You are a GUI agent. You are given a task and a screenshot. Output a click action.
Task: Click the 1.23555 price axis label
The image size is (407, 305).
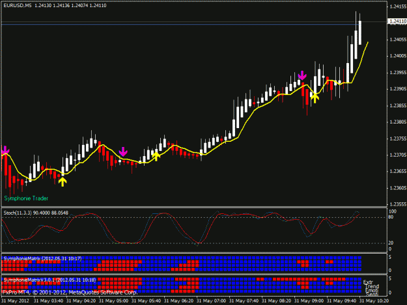[x=398, y=204]
